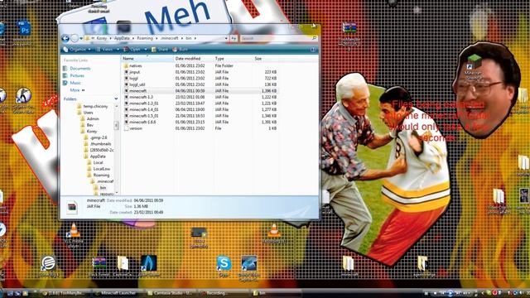Open recent pages dropdown beside Forward button
Image resolution: width=530 pixels, height=298 pixels.
point(81,39)
